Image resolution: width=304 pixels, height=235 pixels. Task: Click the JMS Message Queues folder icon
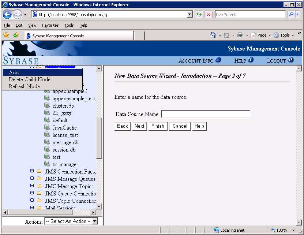coord(39,178)
